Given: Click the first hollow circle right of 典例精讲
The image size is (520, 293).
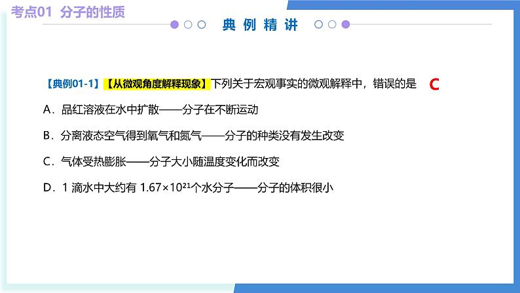Looking at the screenshot, I should (x=319, y=25).
